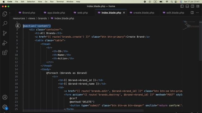This screenshot has width=202, height=113.
Task: Open More Actions ellipsis for editor
Action: pos(197,13)
